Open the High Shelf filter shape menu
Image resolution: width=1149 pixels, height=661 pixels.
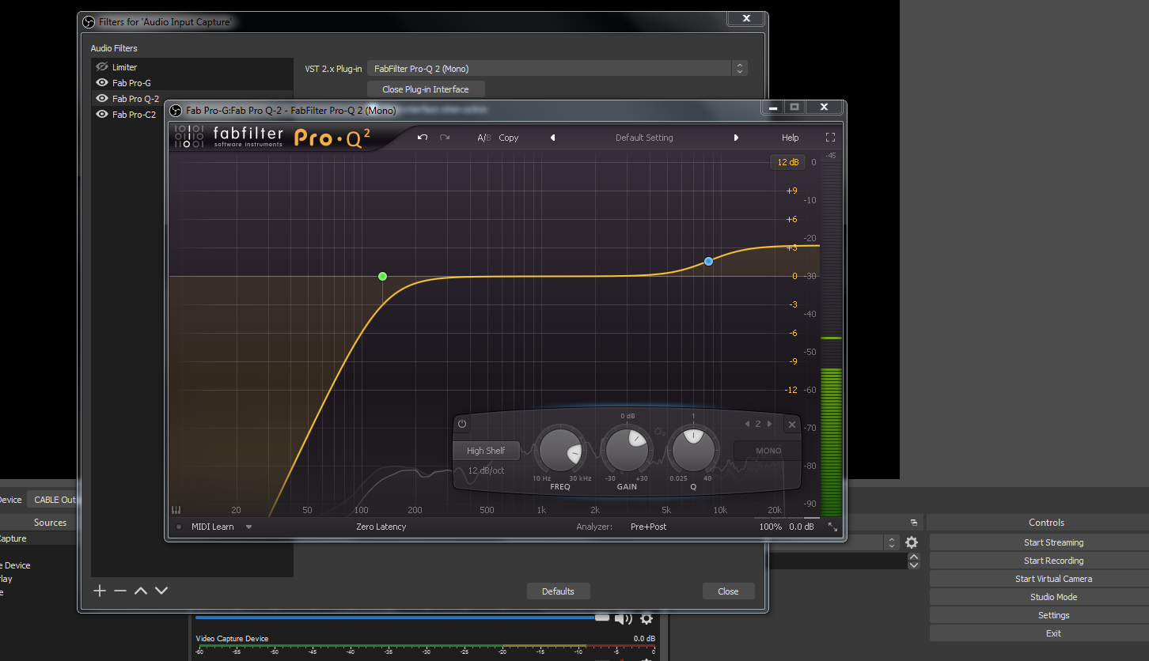click(x=486, y=451)
